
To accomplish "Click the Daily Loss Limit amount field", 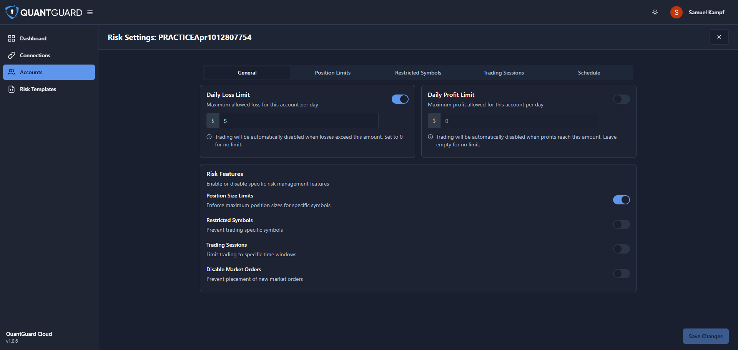I will pos(298,121).
